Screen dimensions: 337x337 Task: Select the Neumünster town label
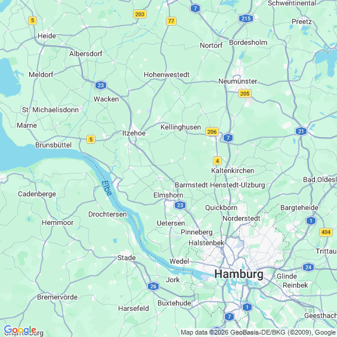(238, 81)
